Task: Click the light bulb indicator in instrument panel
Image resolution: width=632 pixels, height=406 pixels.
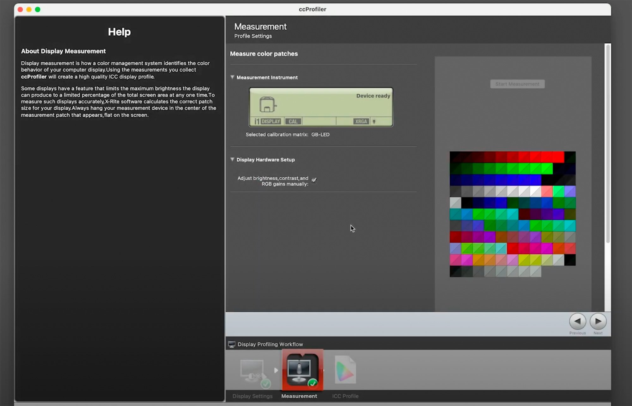Action: click(x=374, y=121)
